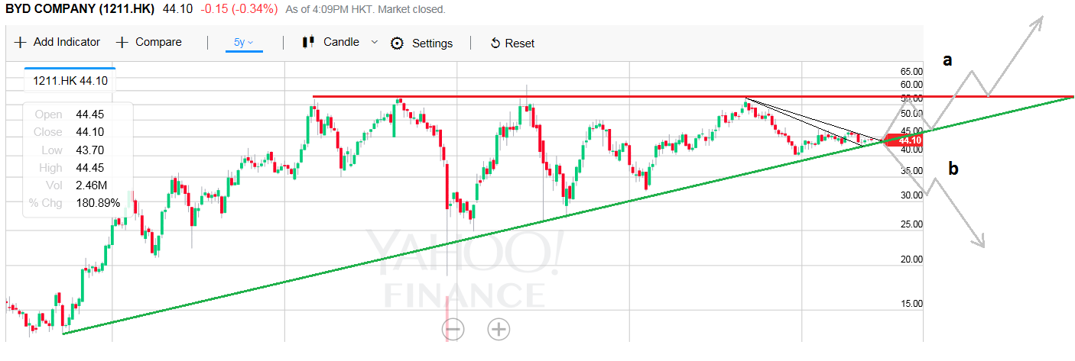Click the downward gray arrow tip near label b
Image resolution: width=1075 pixels, height=361 pixels.
tap(981, 244)
